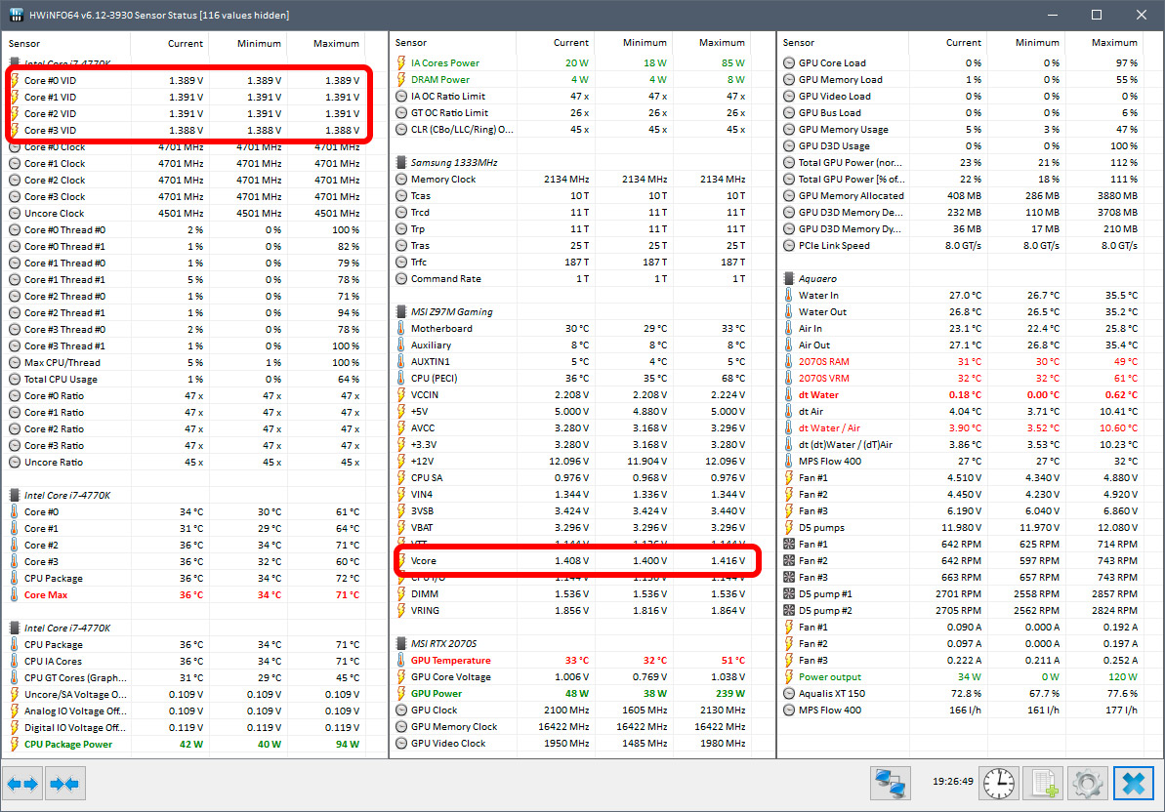
Task: Select the PCIe Link Speed row
Action: (x=961, y=245)
